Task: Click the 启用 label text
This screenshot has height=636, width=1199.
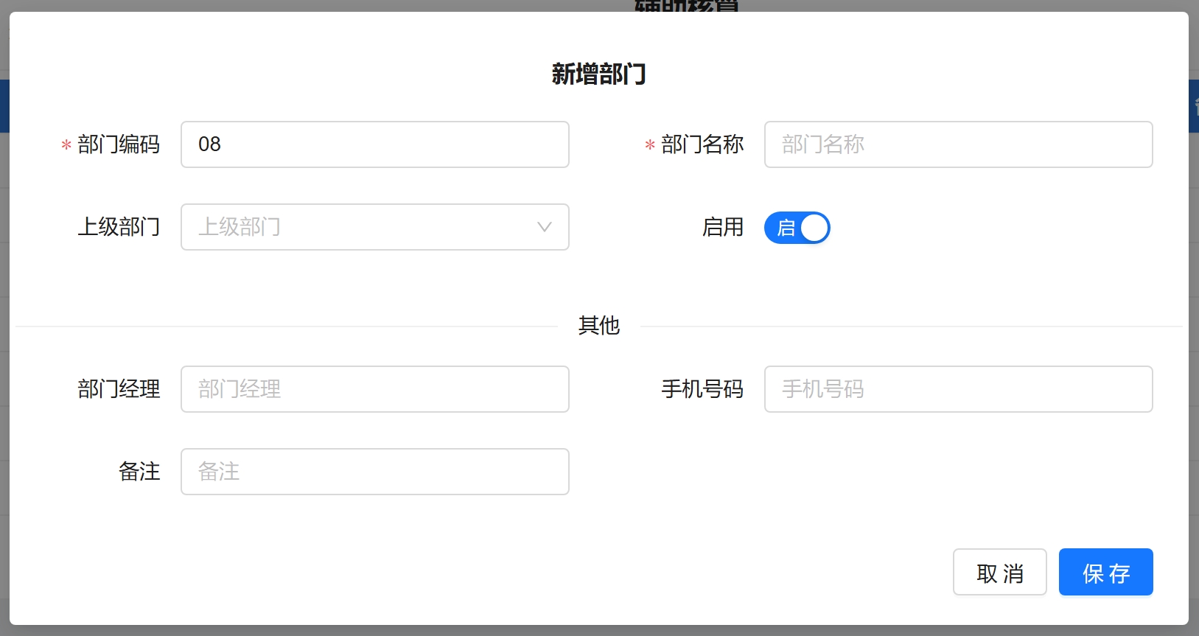Action: pyautogui.click(x=722, y=227)
